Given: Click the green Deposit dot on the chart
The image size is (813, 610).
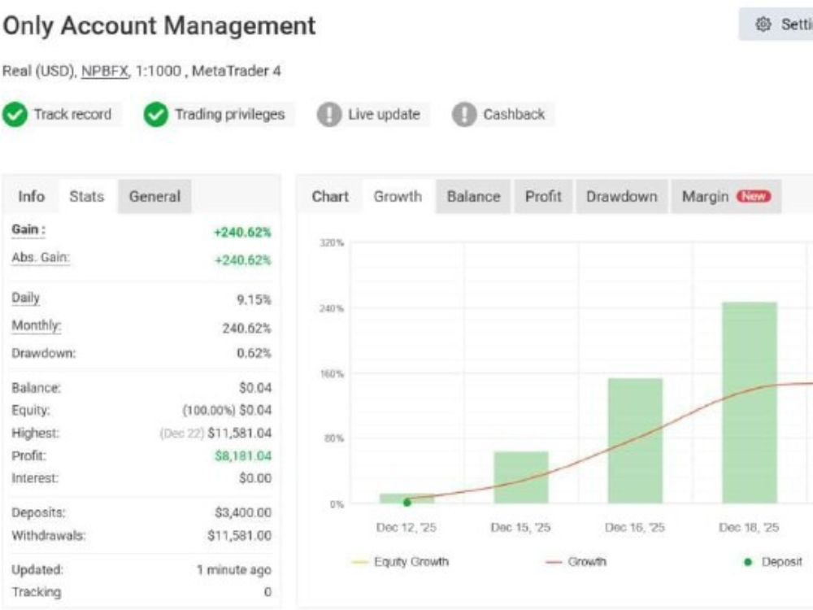Looking at the screenshot, I should (407, 502).
